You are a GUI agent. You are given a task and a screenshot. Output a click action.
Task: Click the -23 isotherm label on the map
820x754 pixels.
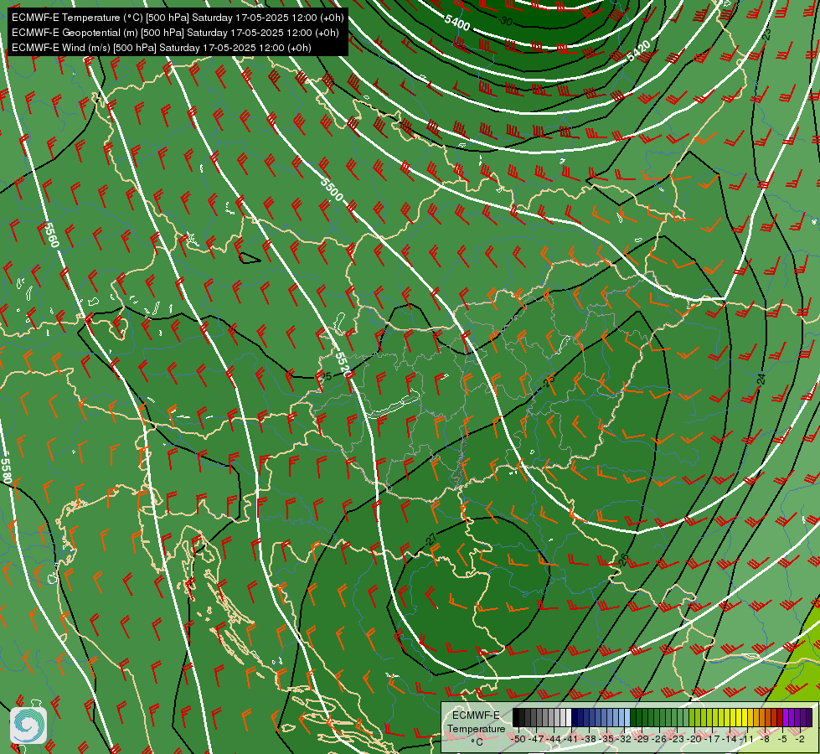click(x=766, y=34)
